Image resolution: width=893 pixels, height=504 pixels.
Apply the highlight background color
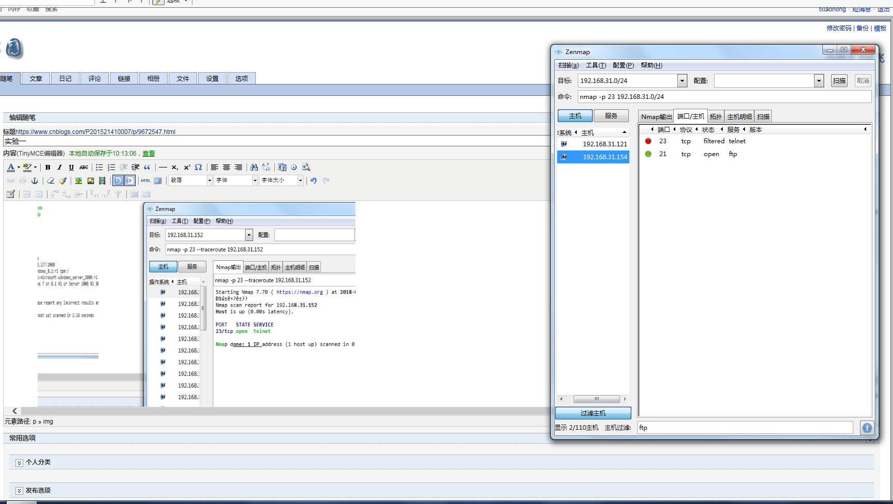(x=27, y=167)
